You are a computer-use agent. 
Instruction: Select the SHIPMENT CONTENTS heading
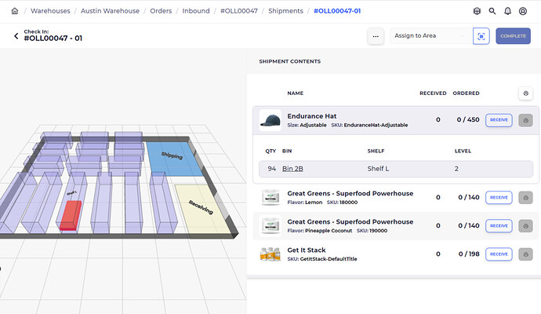click(x=290, y=61)
